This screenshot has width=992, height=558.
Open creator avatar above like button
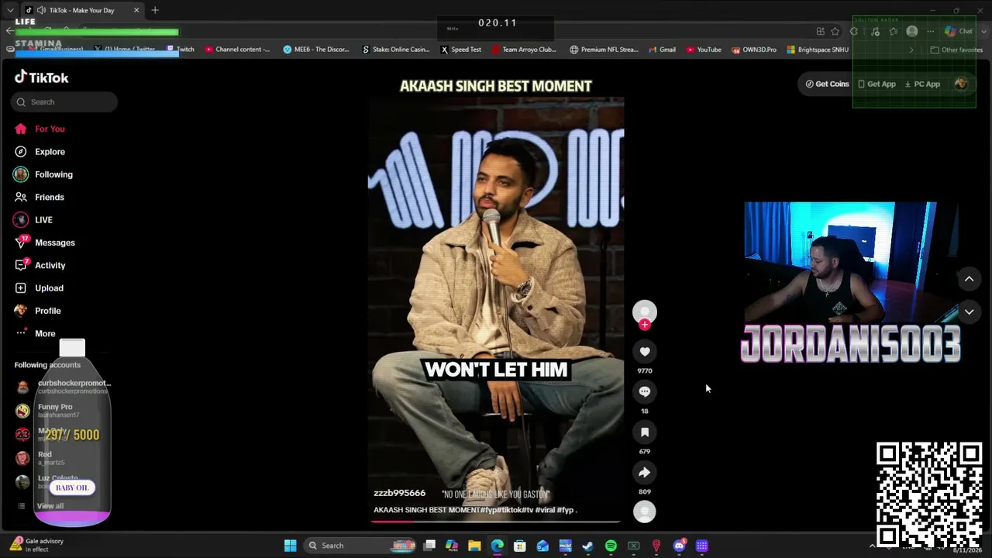tap(645, 312)
